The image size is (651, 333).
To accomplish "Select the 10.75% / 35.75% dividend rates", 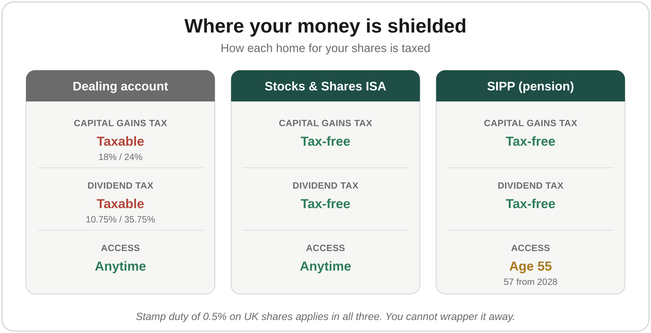I will (120, 220).
